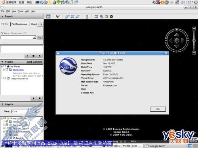Stop the Places tour
This screenshot has width=198, height=148.
(x=40, y=98)
